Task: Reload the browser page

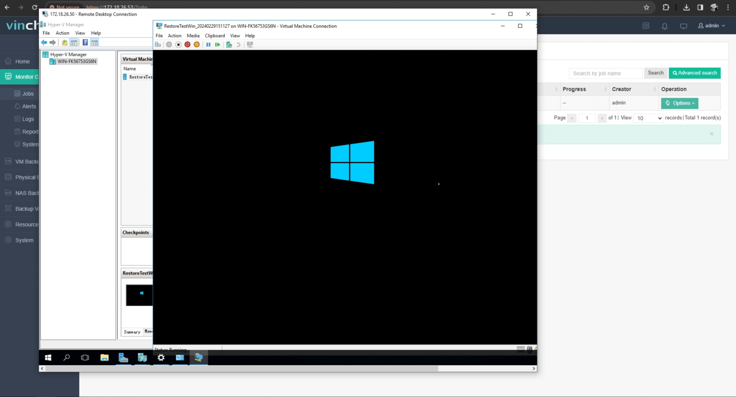Action: click(35, 7)
